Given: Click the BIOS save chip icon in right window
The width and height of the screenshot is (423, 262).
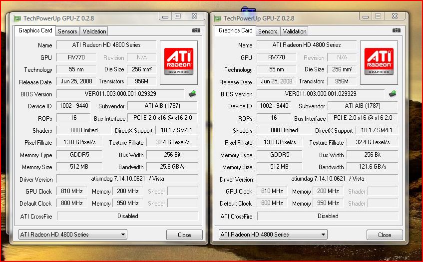Looking at the screenshot, I should tap(393, 94).
